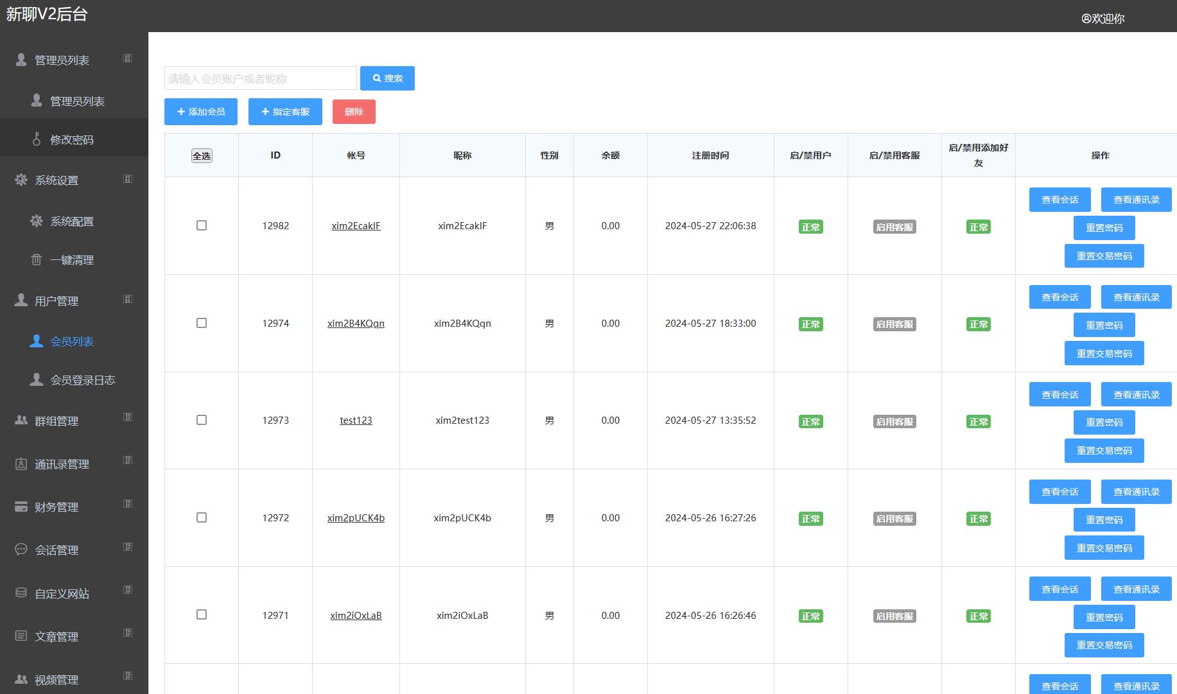Click the 添加会员 button
Viewport: 1177px width, 694px height.
point(201,112)
